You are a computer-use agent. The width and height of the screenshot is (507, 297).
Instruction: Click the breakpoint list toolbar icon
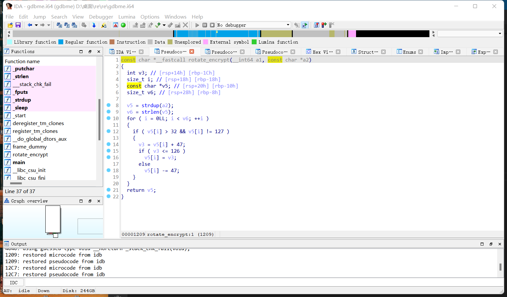316,25
